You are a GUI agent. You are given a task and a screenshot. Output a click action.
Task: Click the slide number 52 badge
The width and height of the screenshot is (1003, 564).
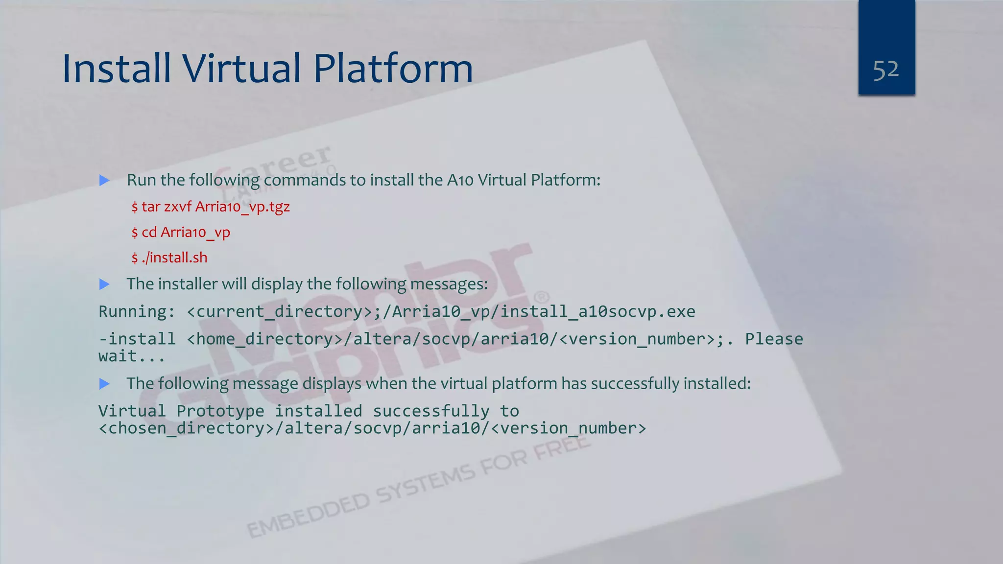(886, 47)
